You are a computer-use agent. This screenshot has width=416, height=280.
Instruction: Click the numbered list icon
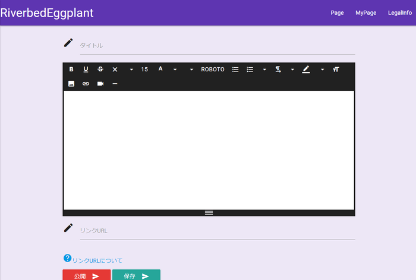click(x=250, y=70)
